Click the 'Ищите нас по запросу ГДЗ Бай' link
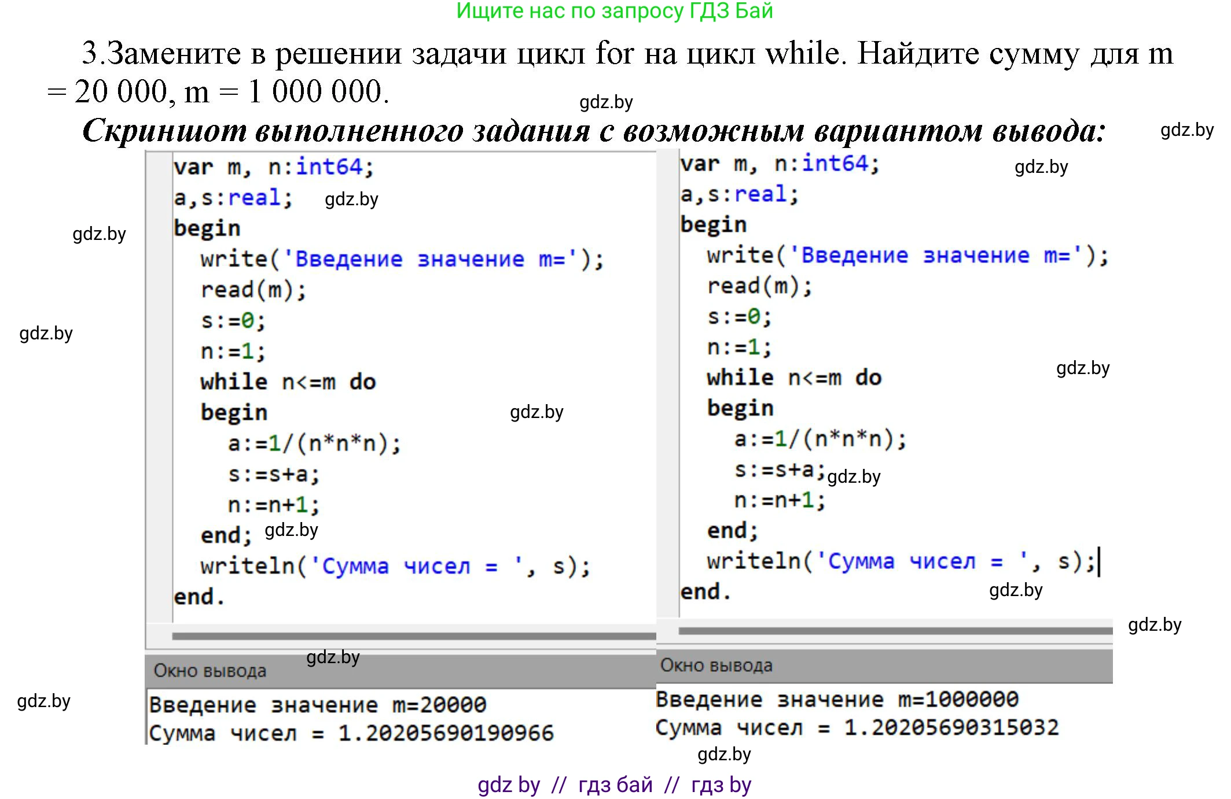 [x=615, y=11]
